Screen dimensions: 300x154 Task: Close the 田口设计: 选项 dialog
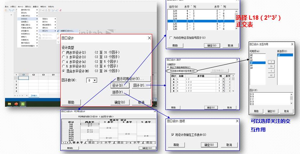point(237,121)
